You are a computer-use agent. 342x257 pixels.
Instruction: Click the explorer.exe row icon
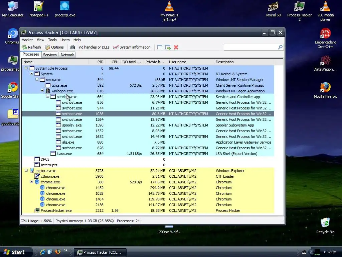[x=32, y=170]
